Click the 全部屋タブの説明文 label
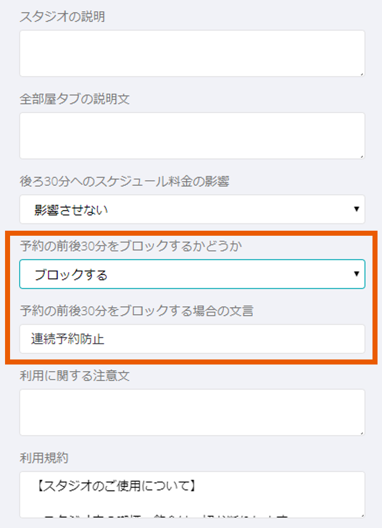This screenshot has width=382, height=528. pos(74,99)
